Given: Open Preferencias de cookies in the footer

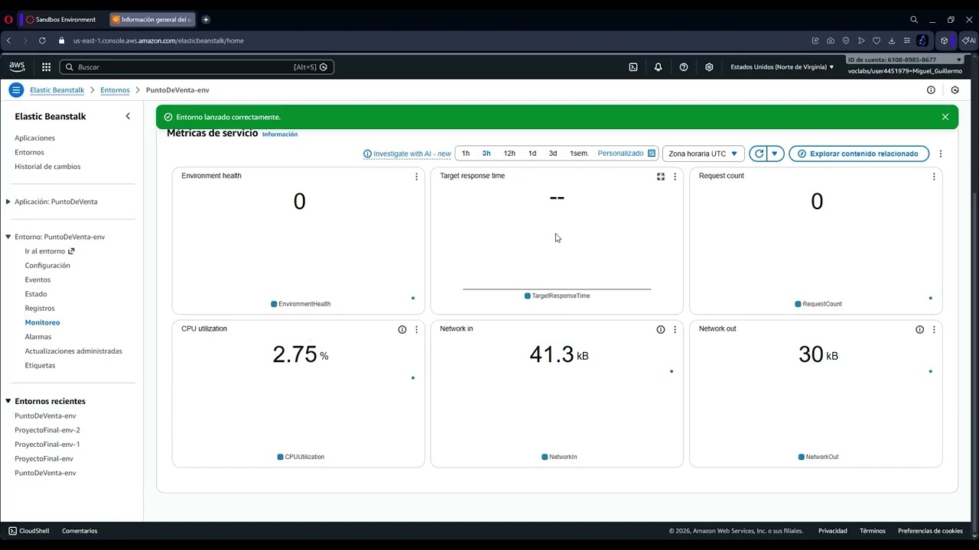Looking at the screenshot, I should pyautogui.click(x=930, y=531).
